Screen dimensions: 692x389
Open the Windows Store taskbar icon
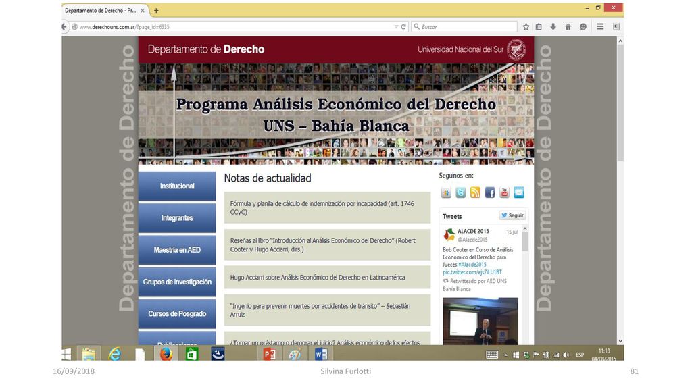[x=192, y=354]
